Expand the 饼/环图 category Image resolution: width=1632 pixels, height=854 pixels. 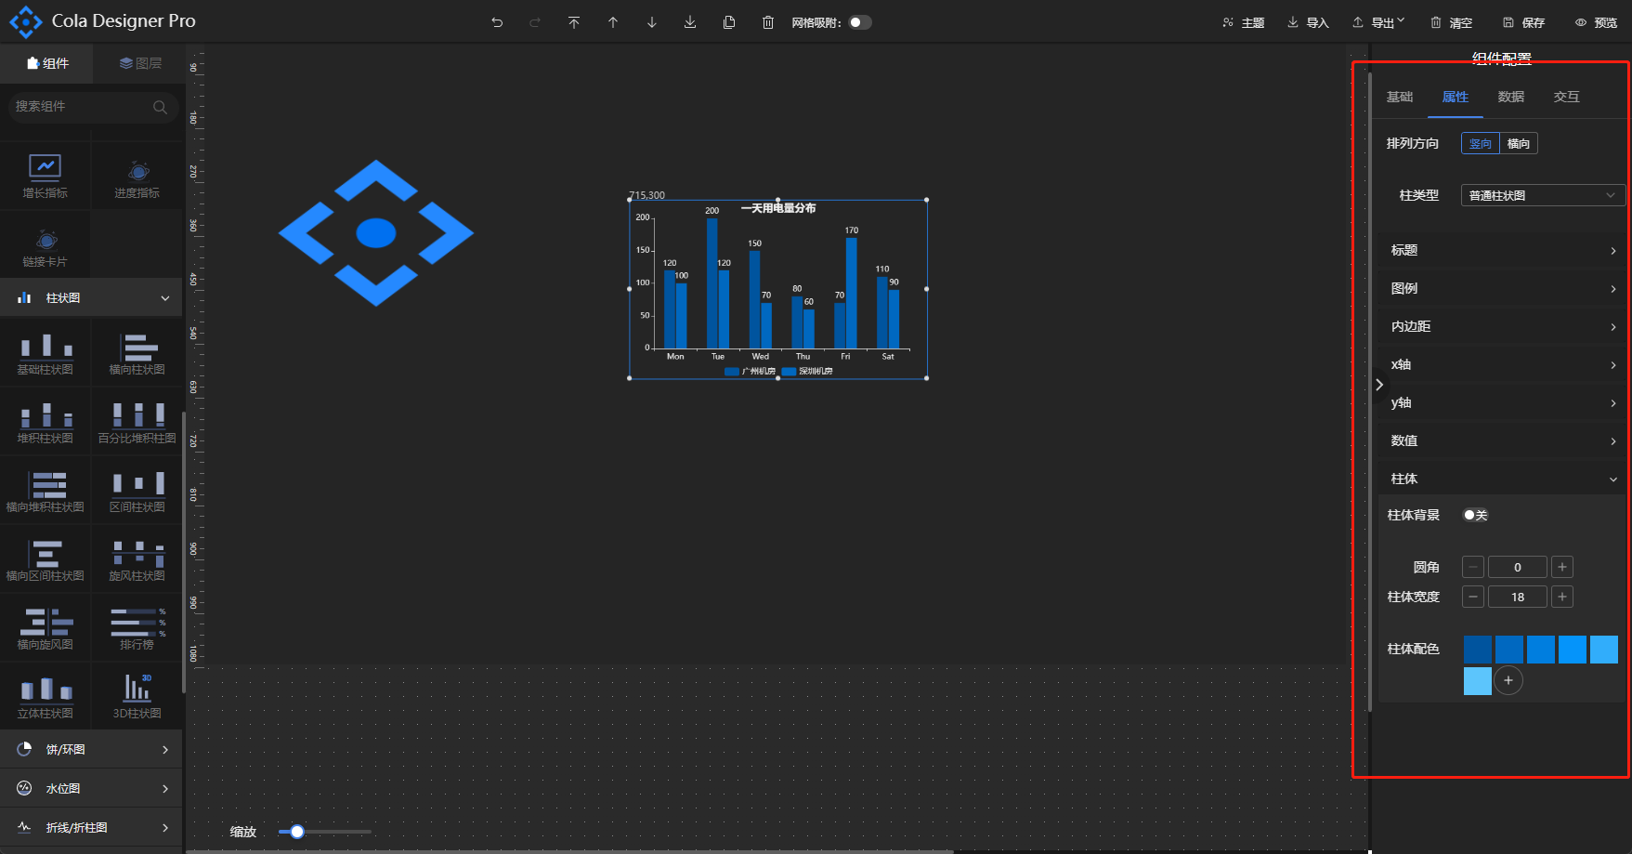point(92,749)
